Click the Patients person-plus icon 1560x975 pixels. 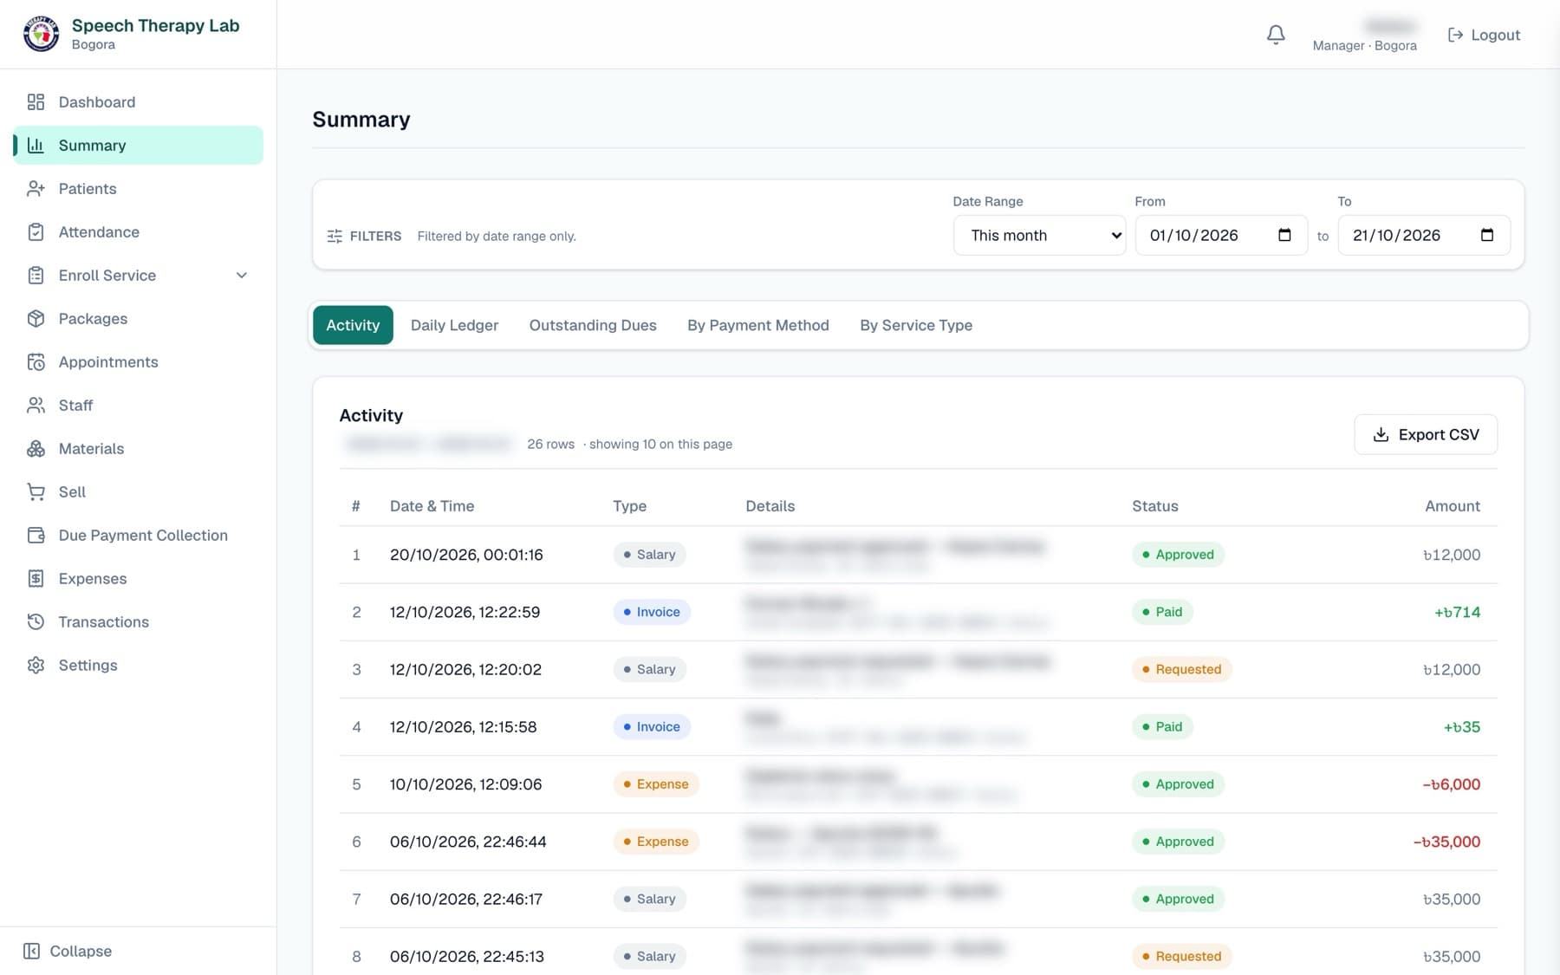coord(36,189)
